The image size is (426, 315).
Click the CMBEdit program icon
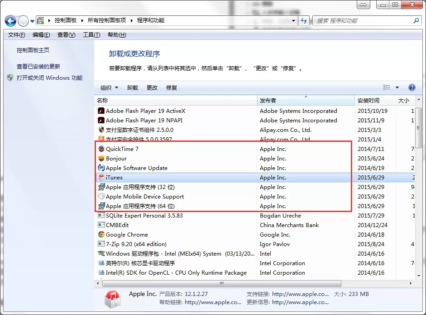101,225
